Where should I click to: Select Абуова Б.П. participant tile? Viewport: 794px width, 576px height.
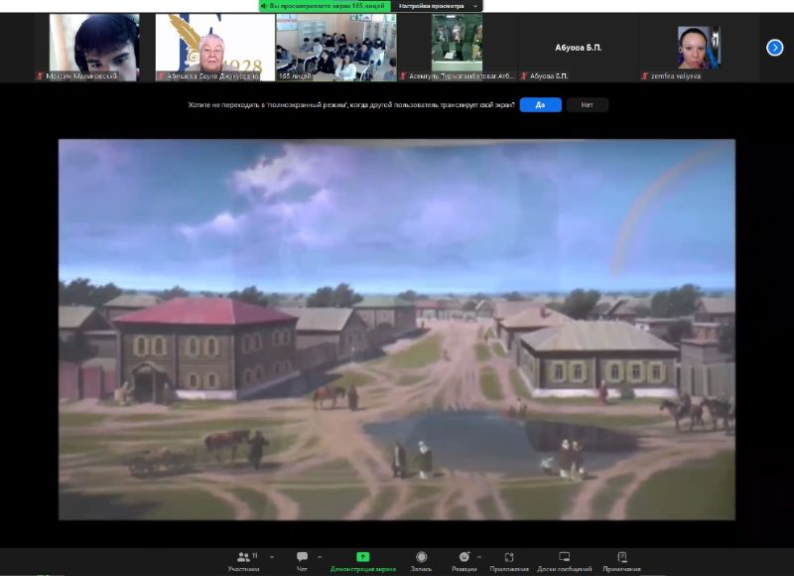(578, 47)
